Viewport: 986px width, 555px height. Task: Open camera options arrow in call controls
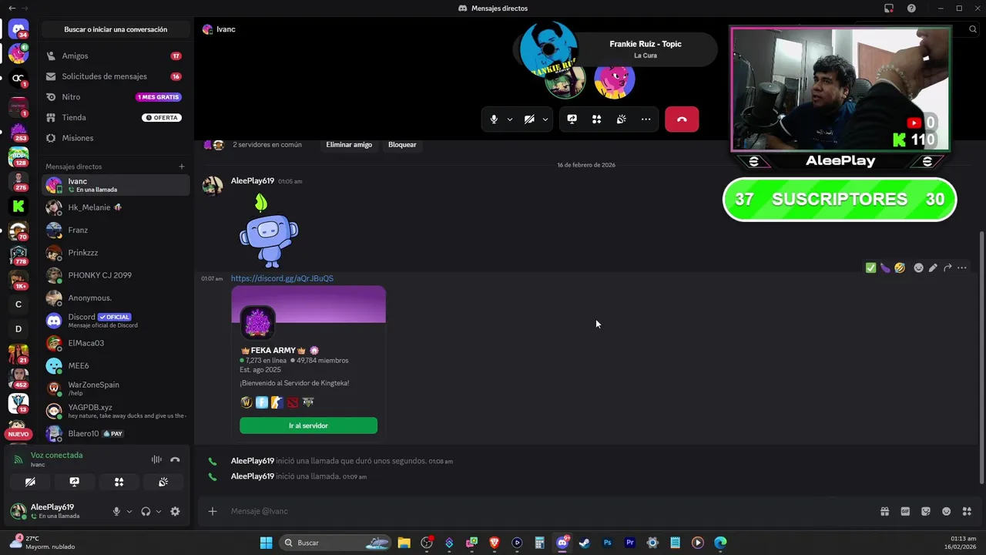pos(545,119)
